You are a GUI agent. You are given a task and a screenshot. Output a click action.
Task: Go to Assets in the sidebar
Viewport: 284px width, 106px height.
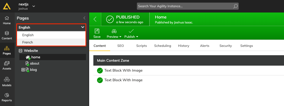click(7, 66)
